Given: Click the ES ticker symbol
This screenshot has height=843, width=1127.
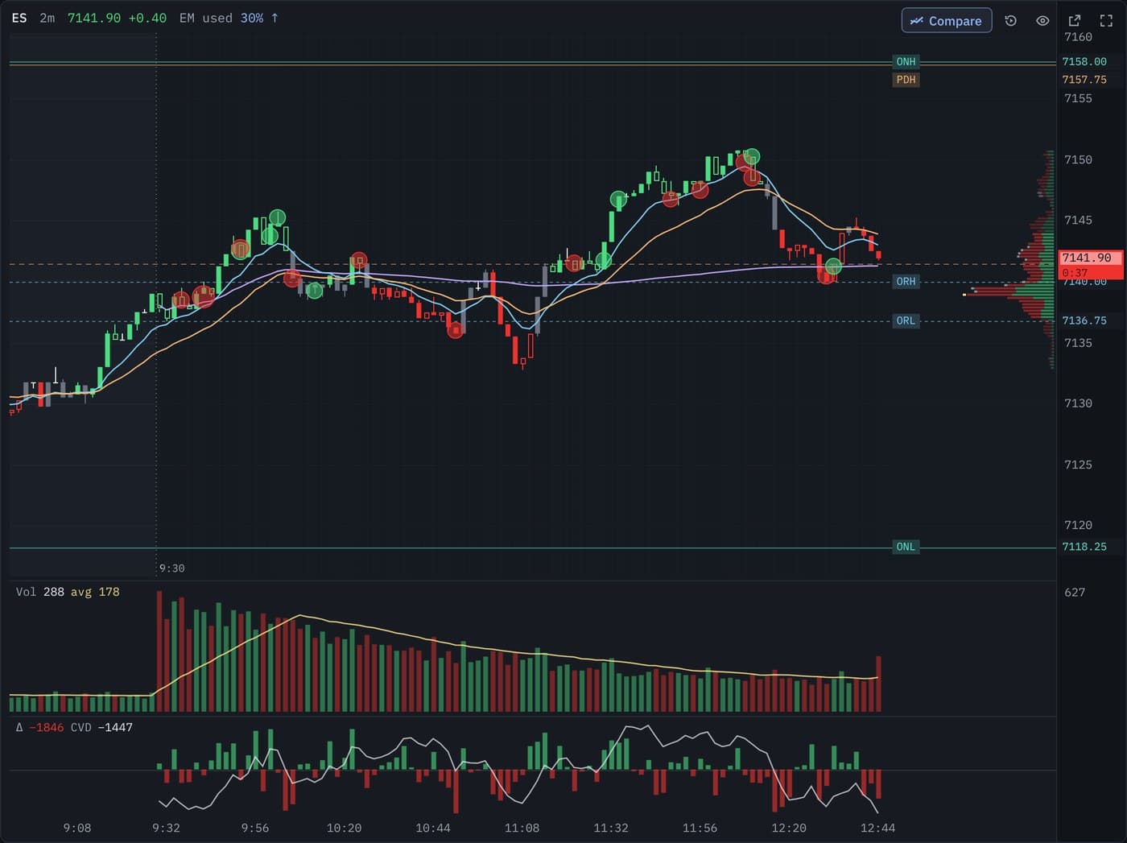Looking at the screenshot, I should pos(19,18).
